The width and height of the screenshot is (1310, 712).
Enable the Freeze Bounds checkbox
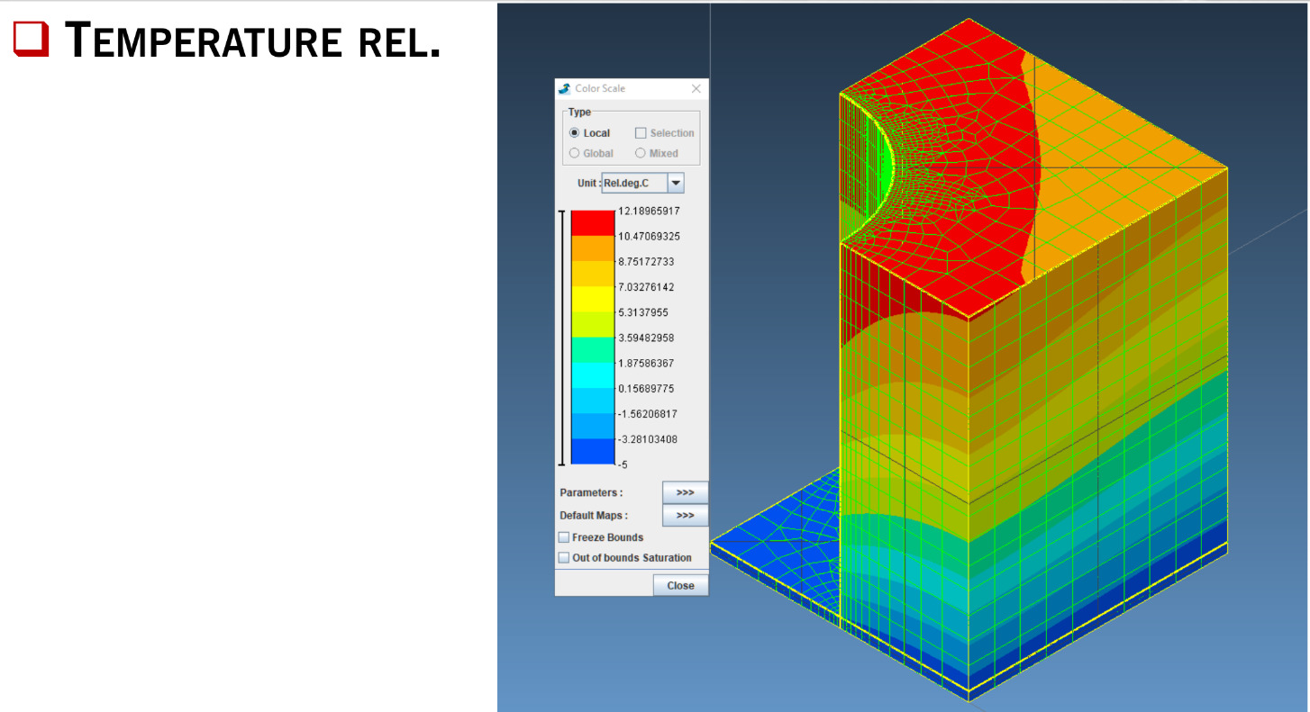pyautogui.click(x=564, y=537)
